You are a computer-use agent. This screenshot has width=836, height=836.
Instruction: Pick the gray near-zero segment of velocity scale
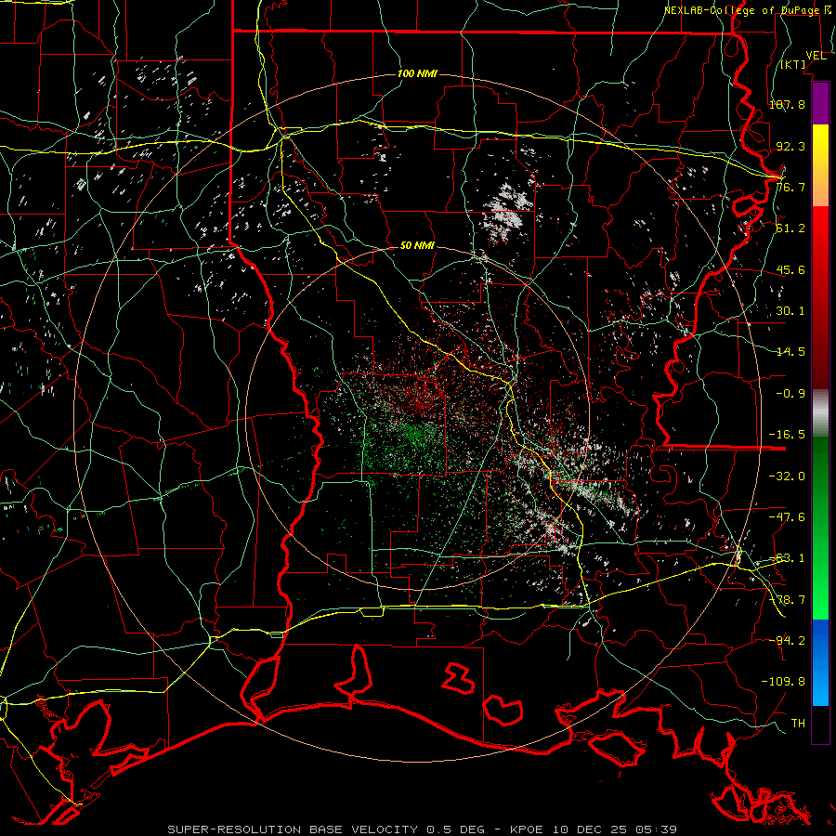coord(820,413)
